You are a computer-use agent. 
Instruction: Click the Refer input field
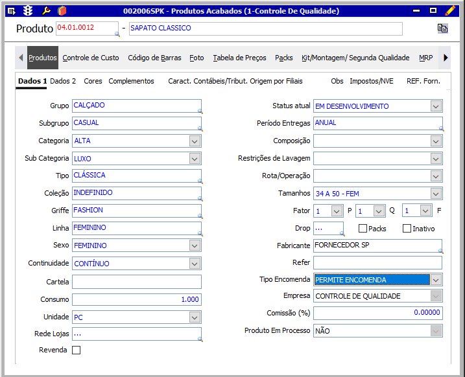377,263
